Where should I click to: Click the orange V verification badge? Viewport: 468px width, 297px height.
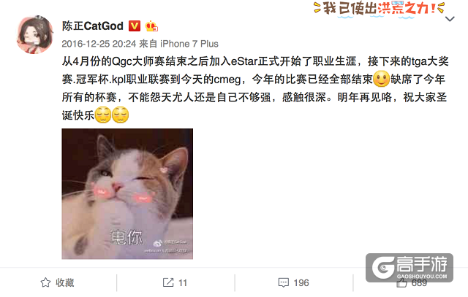(x=135, y=26)
